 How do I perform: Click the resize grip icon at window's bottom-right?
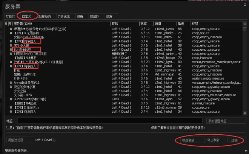pos(246,151)
